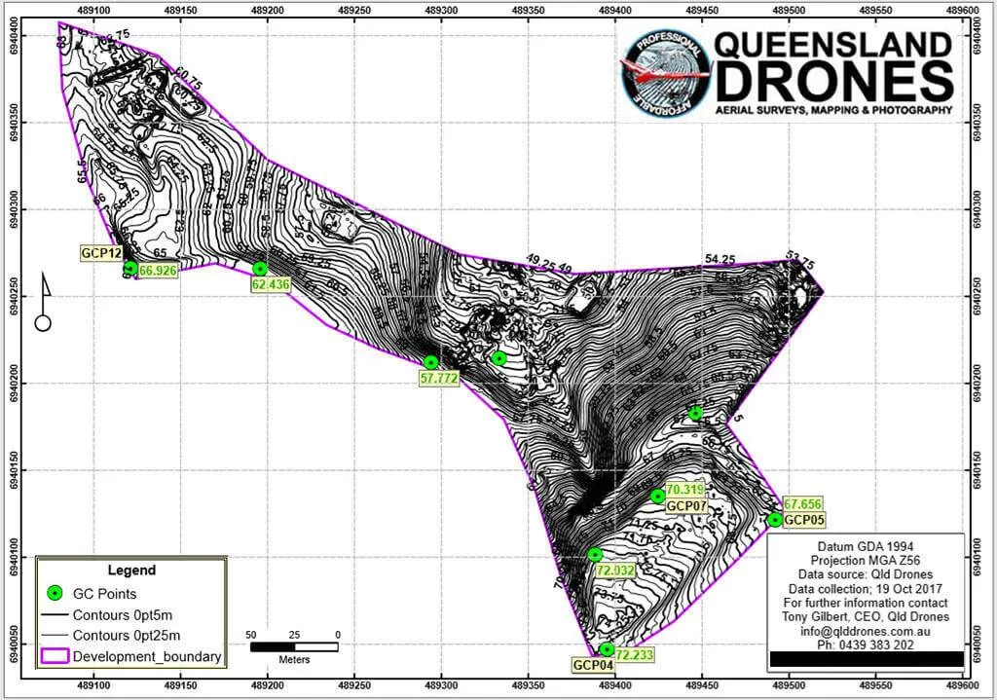Select the GCP05 ground control point marker
Viewport: 997px width, 700px height.
[774, 521]
